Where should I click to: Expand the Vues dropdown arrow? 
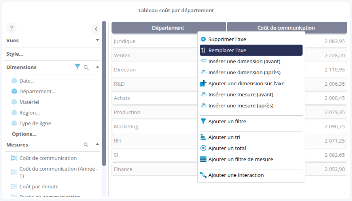[97, 40]
